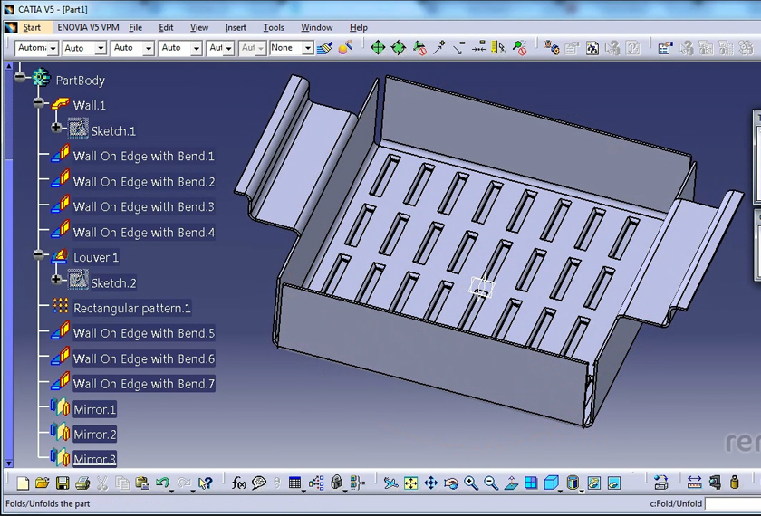Image resolution: width=761 pixels, height=516 pixels.
Task: Open the None layer dropdown
Action: (x=307, y=48)
